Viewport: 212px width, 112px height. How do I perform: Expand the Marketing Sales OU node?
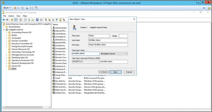tap(6, 58)
